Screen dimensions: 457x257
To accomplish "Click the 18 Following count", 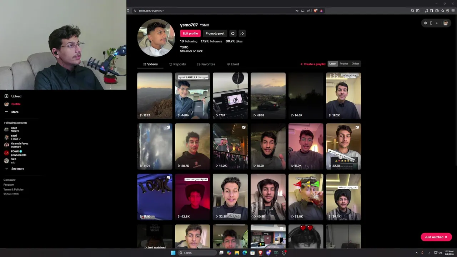I will (189, 41).
